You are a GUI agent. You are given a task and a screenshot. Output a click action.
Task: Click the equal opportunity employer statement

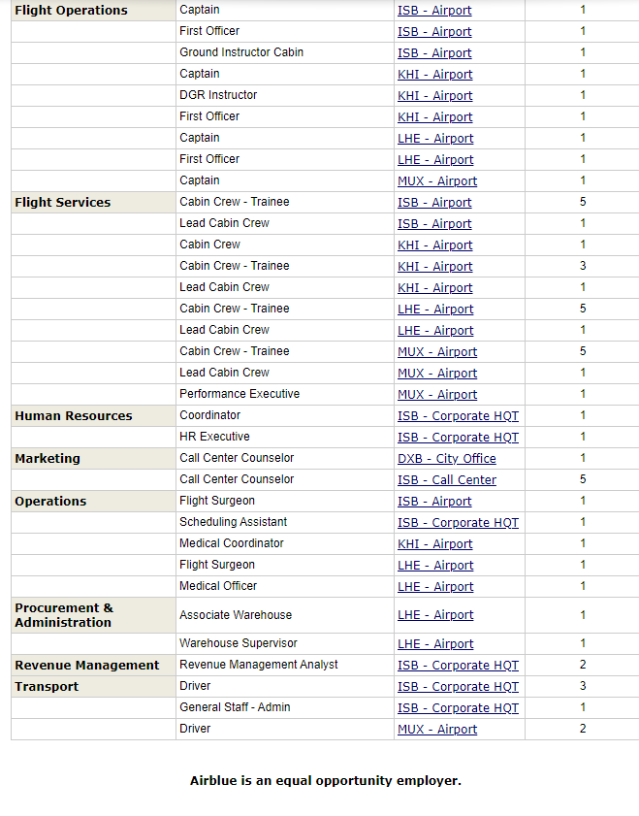pos(326,781)
